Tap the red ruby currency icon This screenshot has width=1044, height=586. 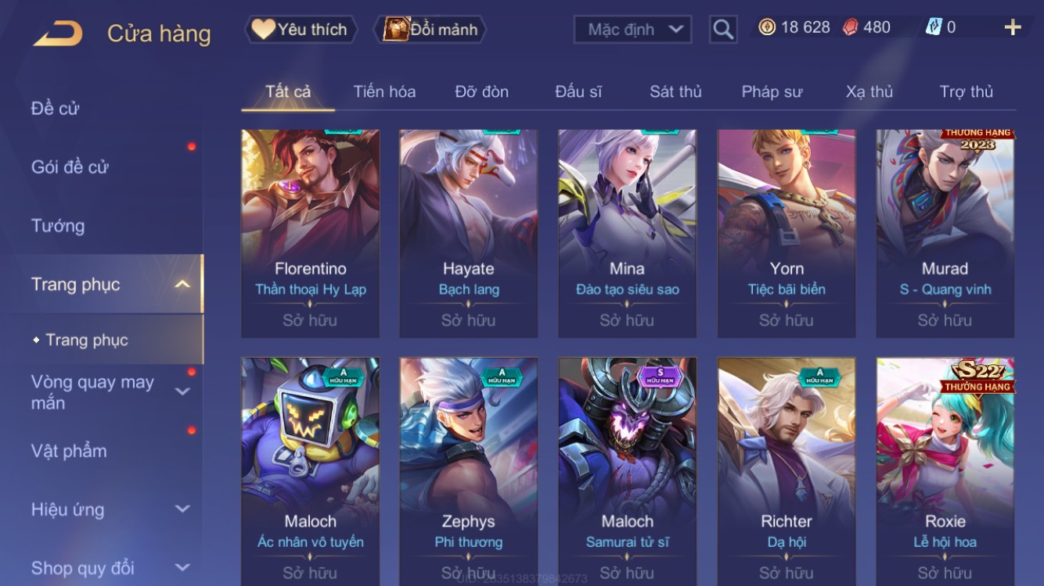coord(850,27)
